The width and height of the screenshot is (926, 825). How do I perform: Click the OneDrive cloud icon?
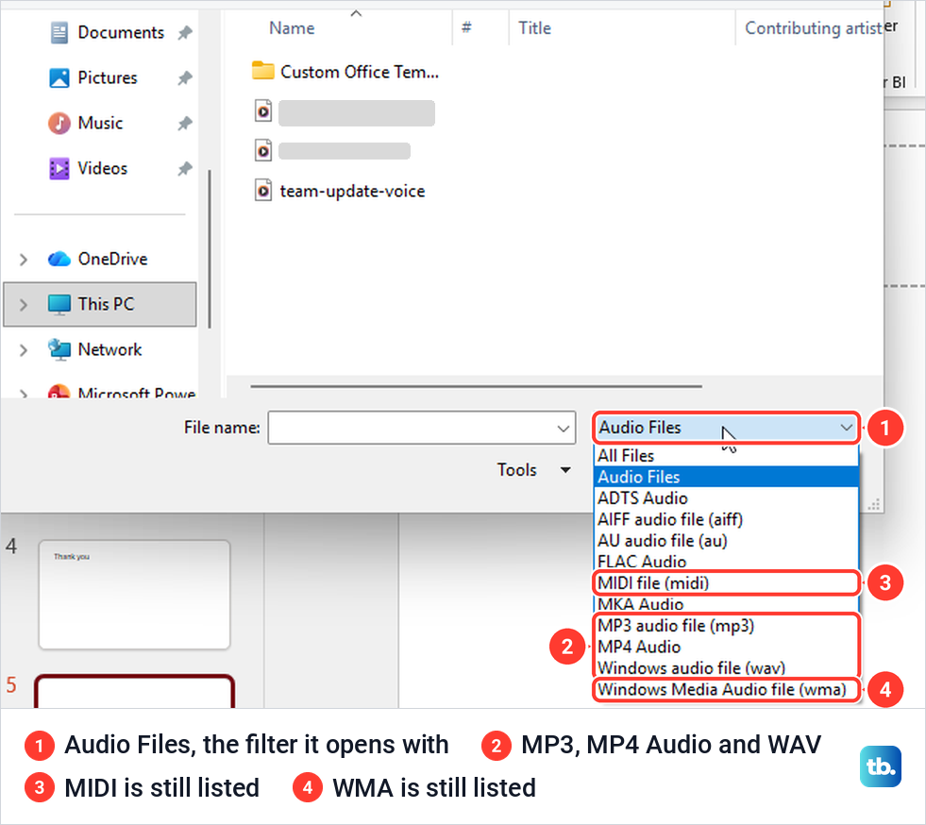(59, 260)
